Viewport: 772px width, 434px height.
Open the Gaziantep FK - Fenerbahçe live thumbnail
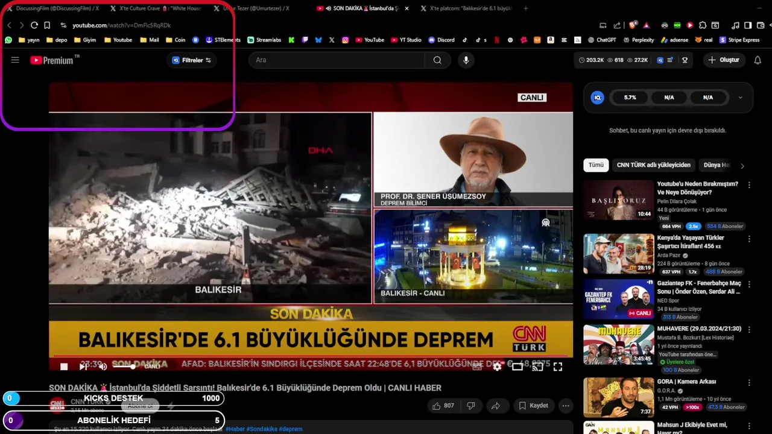pos(618,299)
